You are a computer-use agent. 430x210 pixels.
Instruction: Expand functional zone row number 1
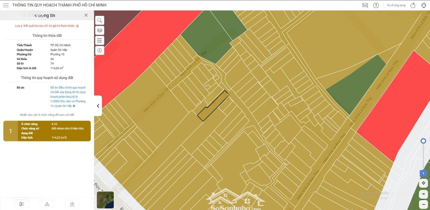[47, 131]
